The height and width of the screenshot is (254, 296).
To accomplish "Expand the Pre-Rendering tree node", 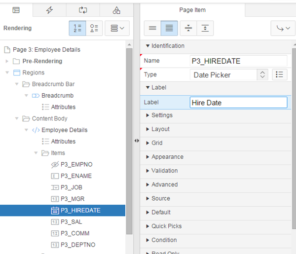I will (7, 61).
